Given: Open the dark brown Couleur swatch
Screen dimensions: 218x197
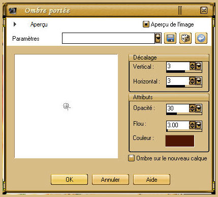Looking at the screenshot, I should [x=180, y=141].
